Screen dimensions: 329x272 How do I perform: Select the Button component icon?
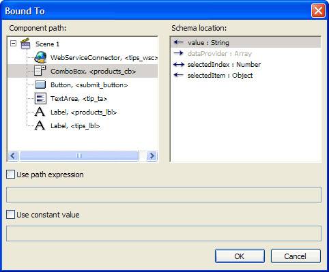click(x=40, y=85)
